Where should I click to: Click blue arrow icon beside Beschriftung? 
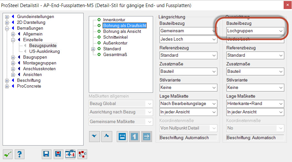click(13, 80)
